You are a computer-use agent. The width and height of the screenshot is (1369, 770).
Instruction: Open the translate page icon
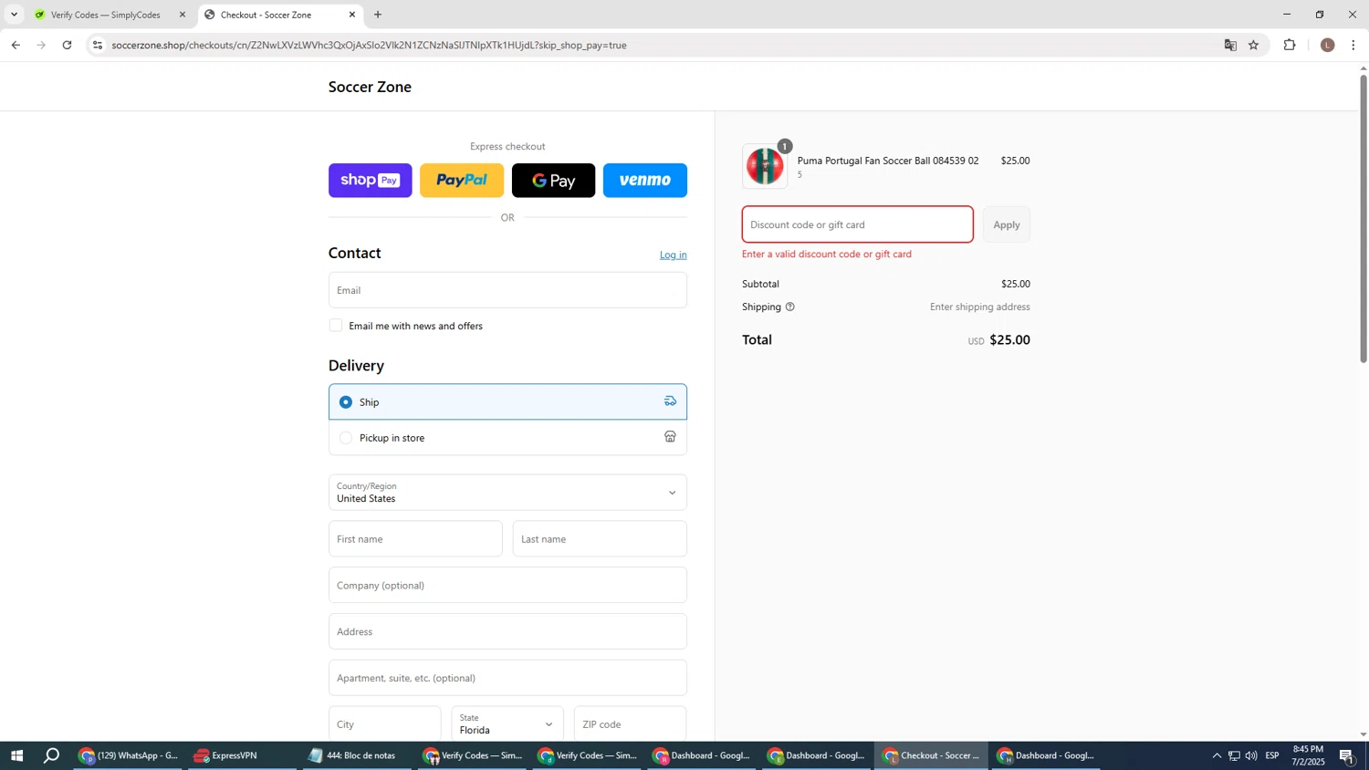point(1230,45)
